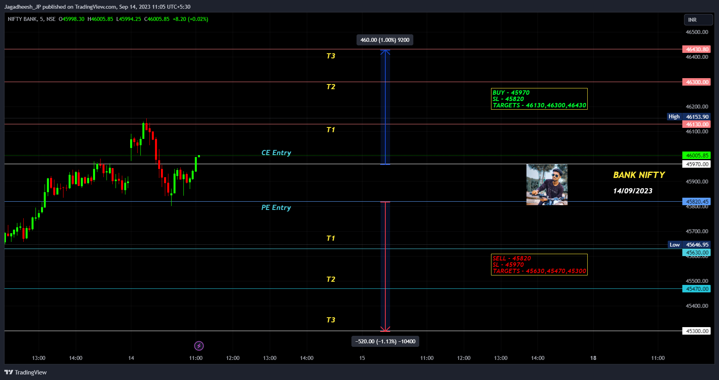Image resolution: width=719 pixels, height=380 pixels.
Task: Click the High 46153.90 price tag
Action: point(689,117)
